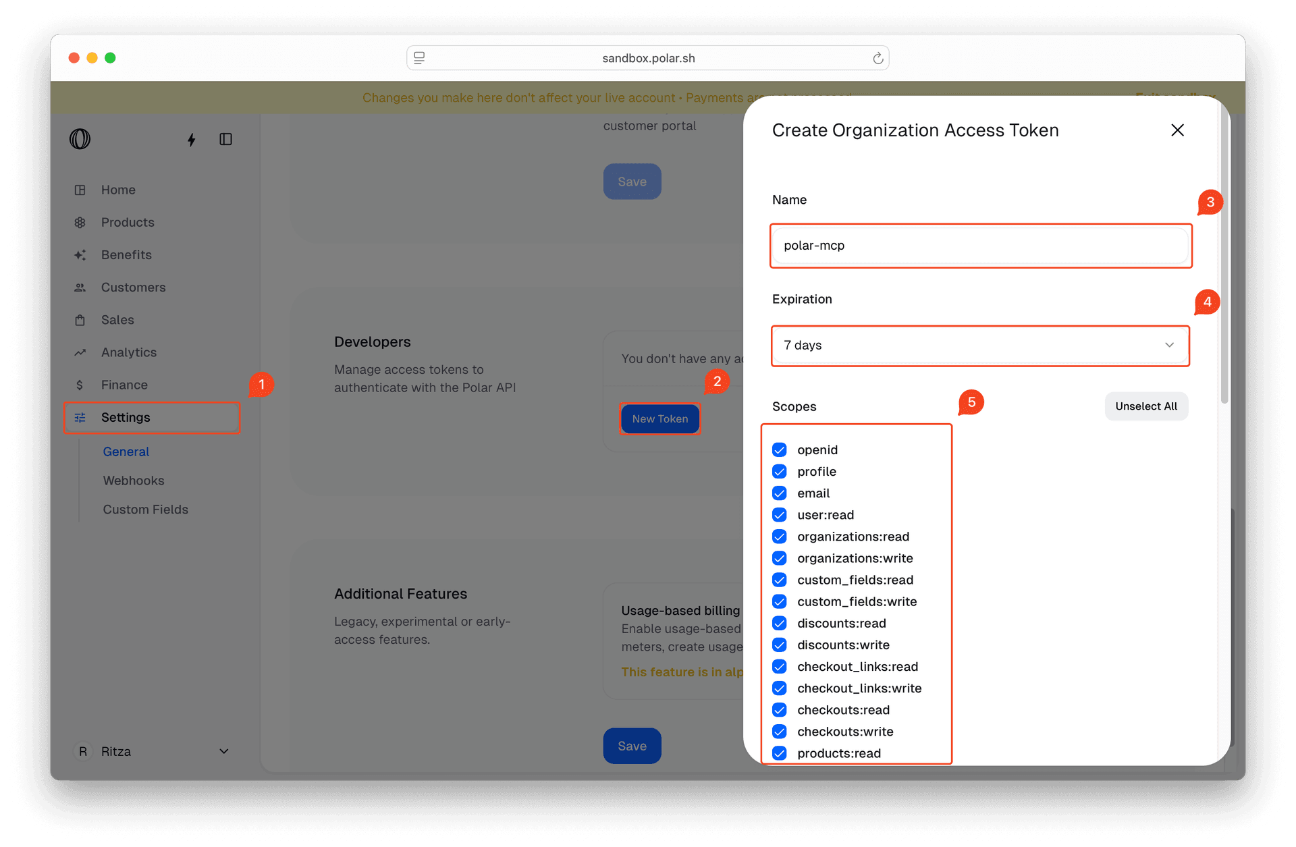1296x847 pixels.
Task: Select the Customers people icon
Action: [80, 287]
